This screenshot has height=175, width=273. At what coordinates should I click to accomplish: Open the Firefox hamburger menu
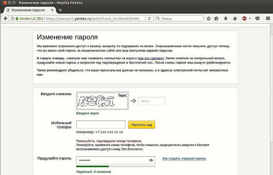tap(268, 18)
